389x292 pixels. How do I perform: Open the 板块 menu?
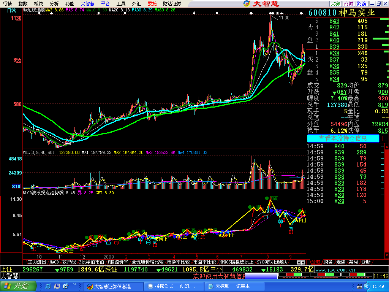click(38, 4)
